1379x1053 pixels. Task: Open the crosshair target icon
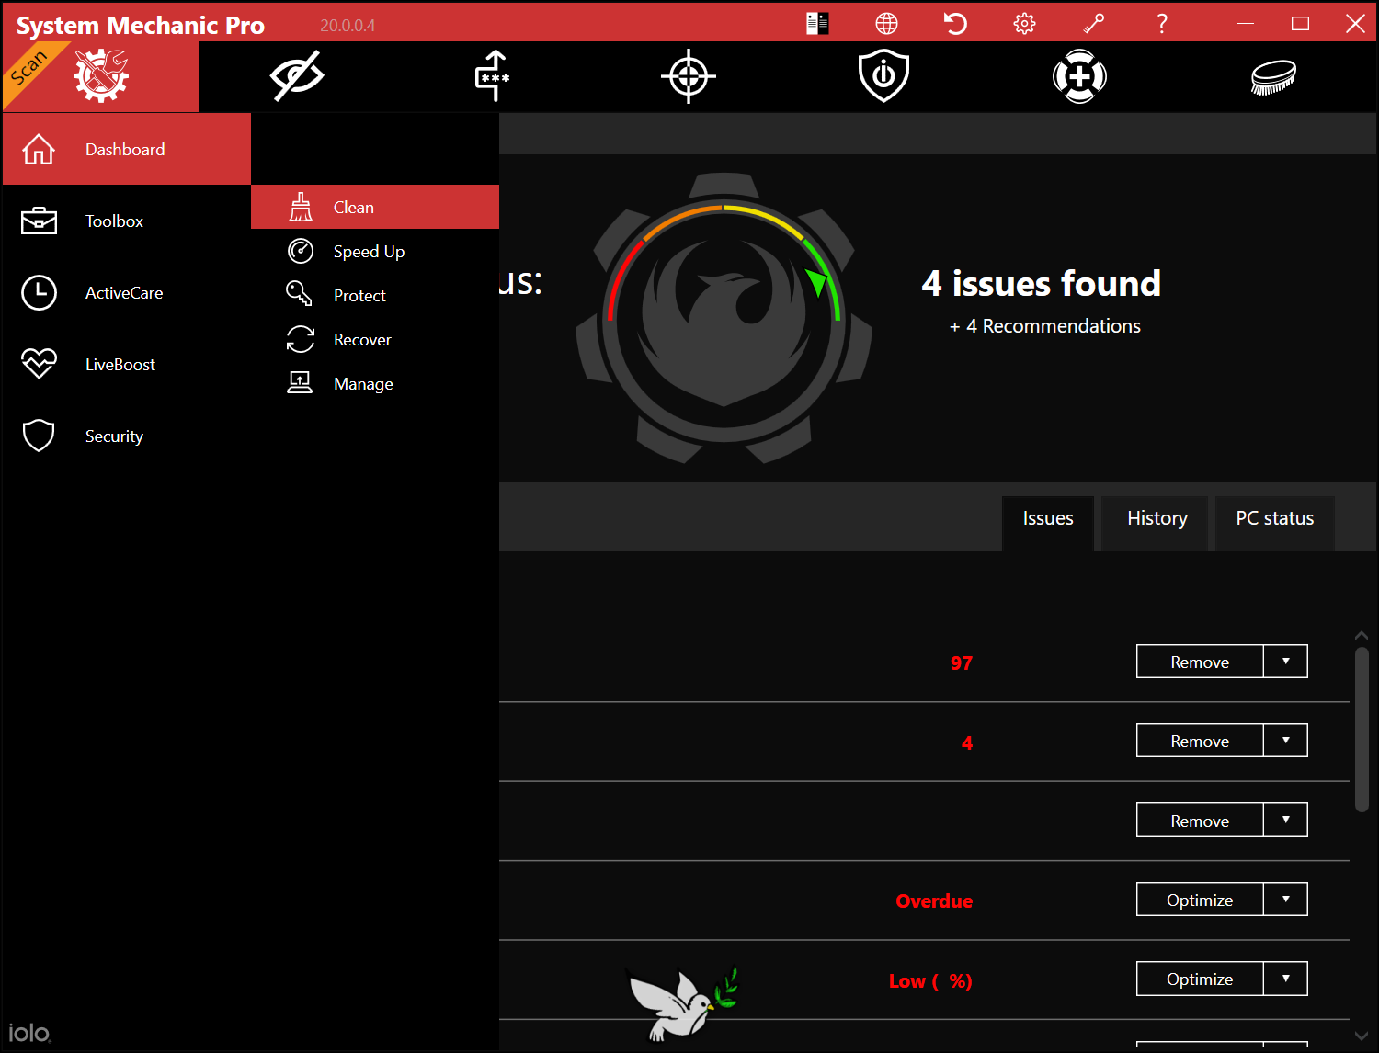pos(689,76)
